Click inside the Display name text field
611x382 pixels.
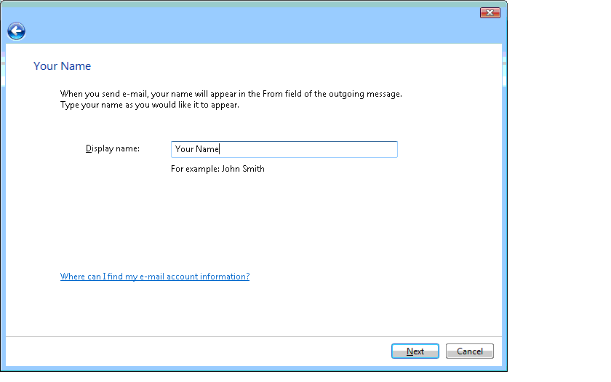[284, 149]
